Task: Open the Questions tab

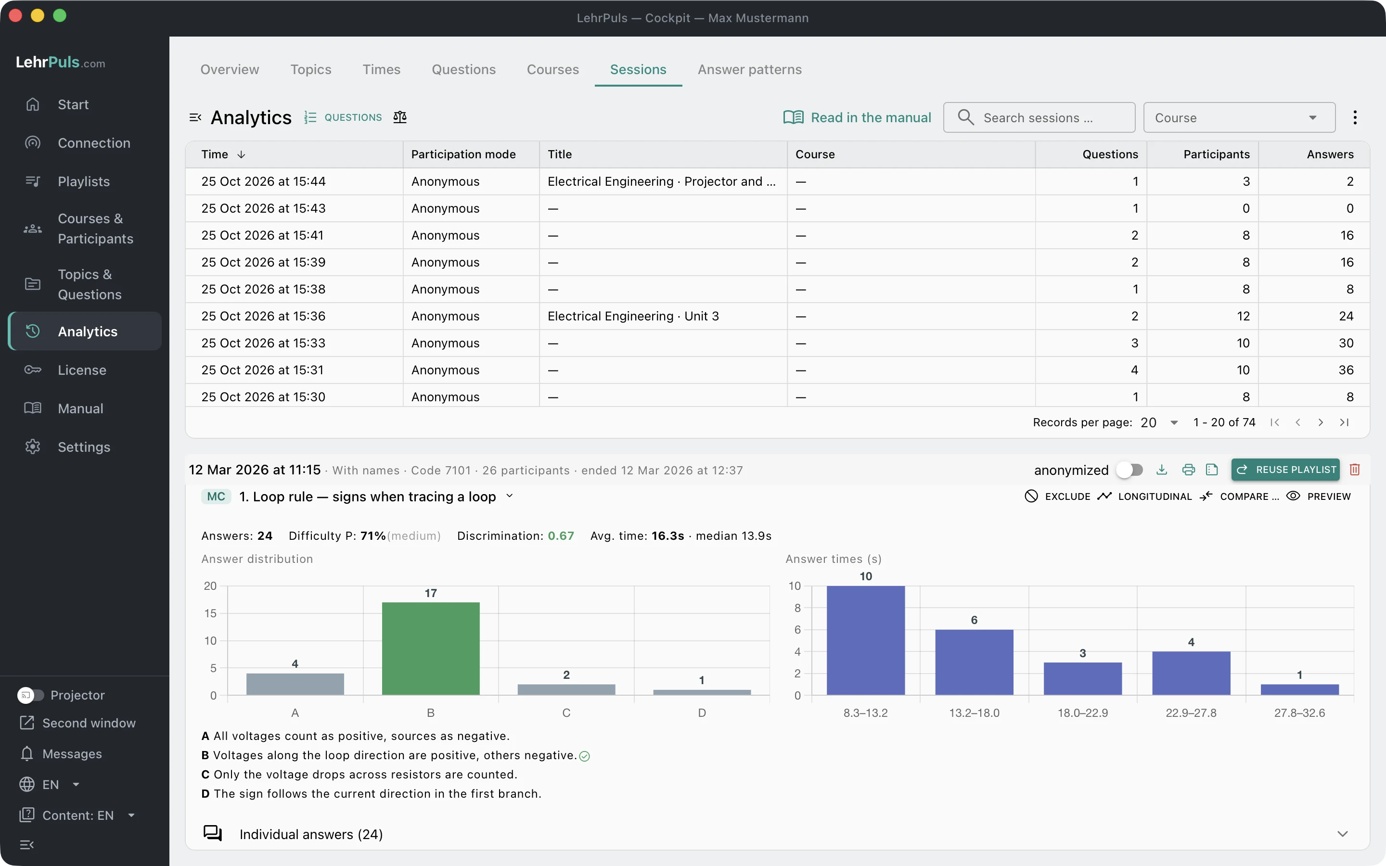Action: [464, 69]
